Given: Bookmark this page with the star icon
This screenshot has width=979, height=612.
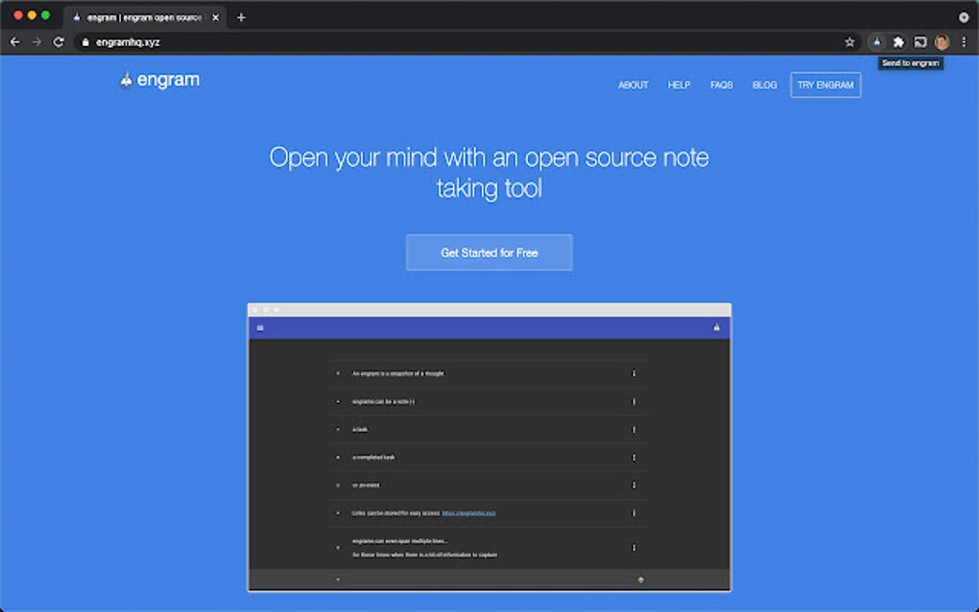Looking at the screenshot, I should (x=849, y=42).
